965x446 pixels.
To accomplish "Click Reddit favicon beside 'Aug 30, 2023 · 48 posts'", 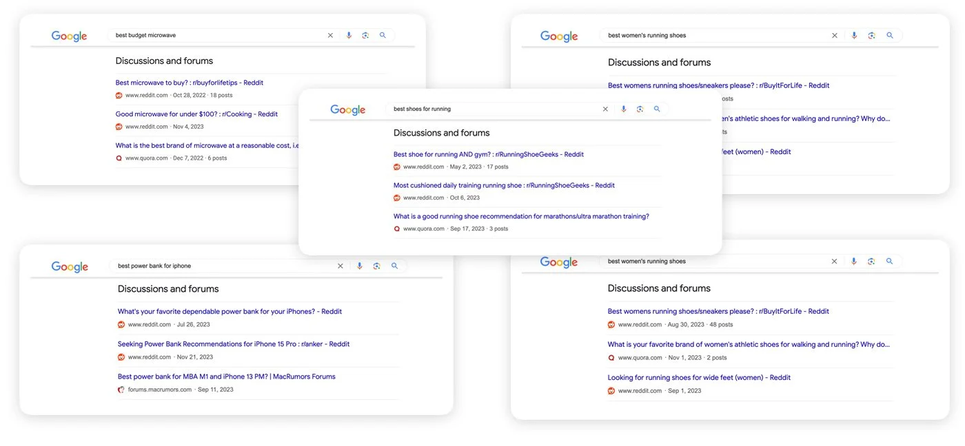I will (611, 325).
